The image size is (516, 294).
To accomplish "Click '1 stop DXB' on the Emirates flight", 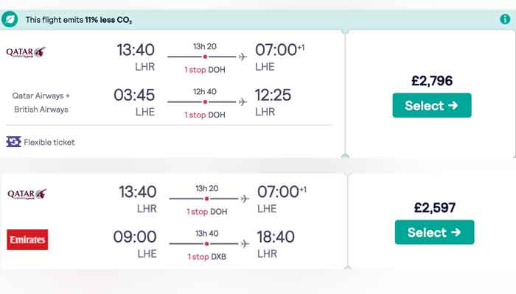I will point(206,257).
